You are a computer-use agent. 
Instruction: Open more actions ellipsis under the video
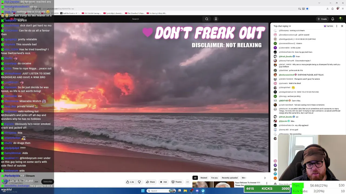[187, 182]
